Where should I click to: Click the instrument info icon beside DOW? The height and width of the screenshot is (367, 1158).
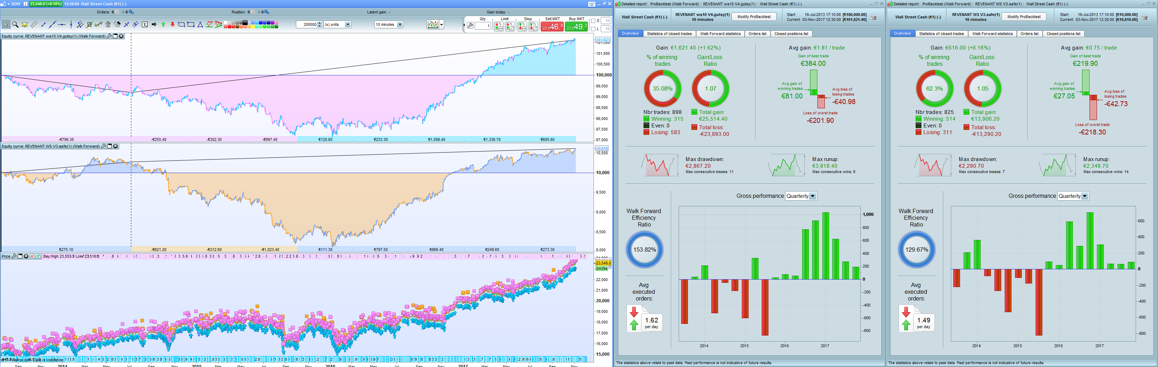[25, 4]
